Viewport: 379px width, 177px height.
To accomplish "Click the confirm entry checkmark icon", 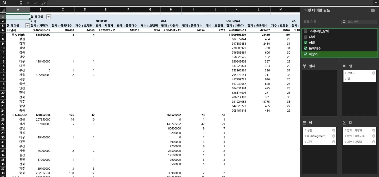I will (x=36, y=3).
